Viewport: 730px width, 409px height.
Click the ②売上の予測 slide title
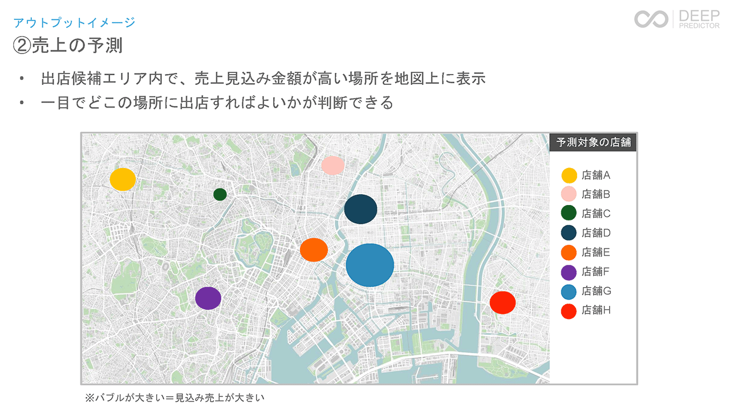(68, 46)
